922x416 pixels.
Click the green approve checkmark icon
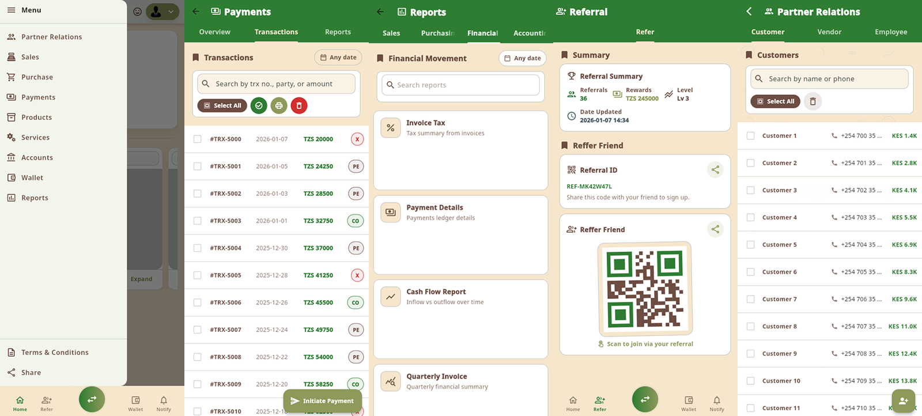point(259,105)
